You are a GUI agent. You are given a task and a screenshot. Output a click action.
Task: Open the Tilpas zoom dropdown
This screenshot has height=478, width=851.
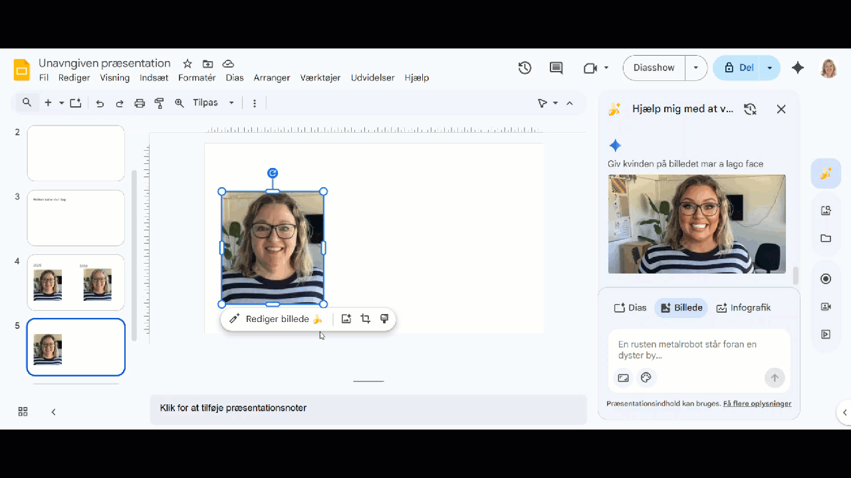[213, 103]
